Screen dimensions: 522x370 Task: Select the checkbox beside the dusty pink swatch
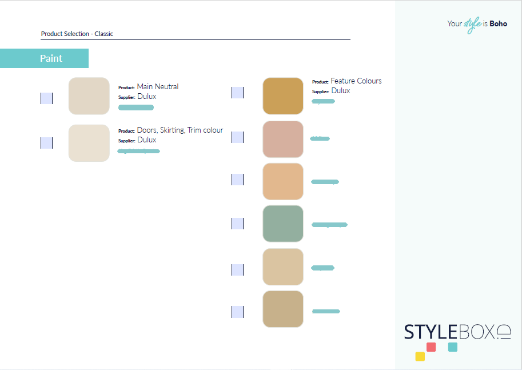point(237,137)
